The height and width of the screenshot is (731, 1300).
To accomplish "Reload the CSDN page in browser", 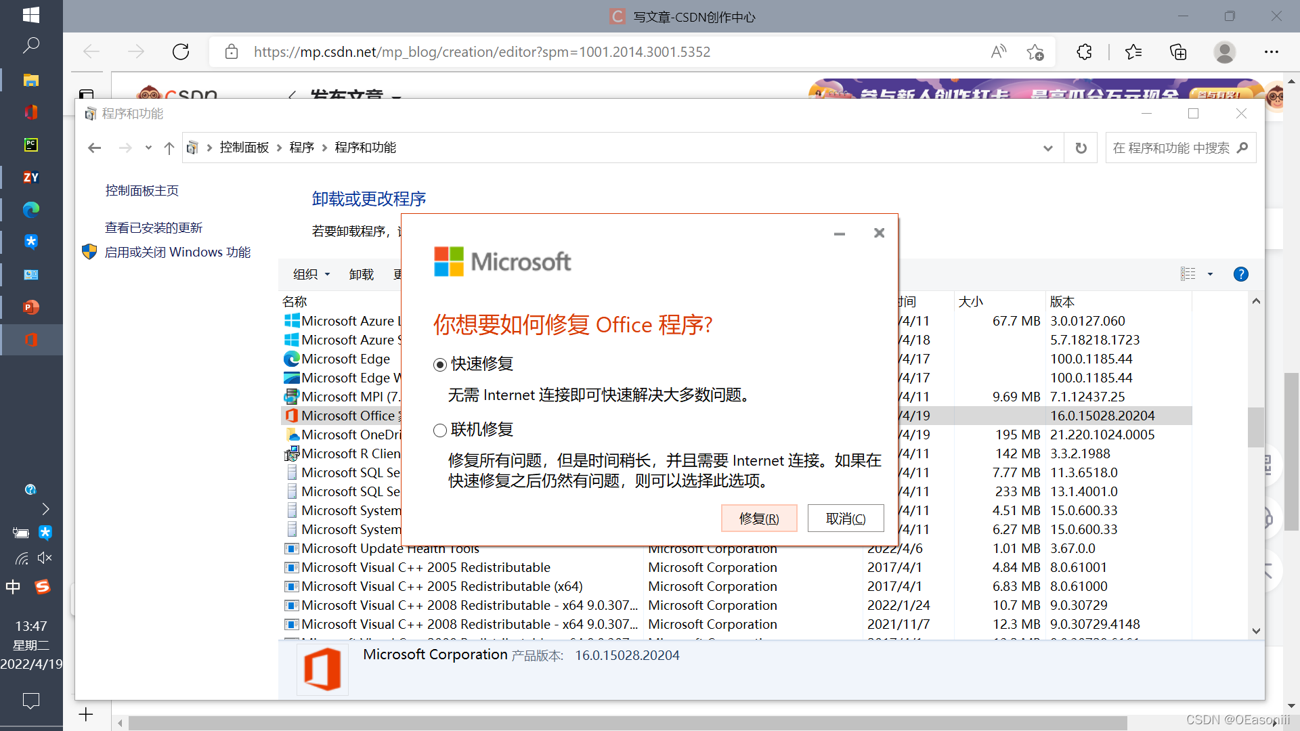I will click(181, 52).
